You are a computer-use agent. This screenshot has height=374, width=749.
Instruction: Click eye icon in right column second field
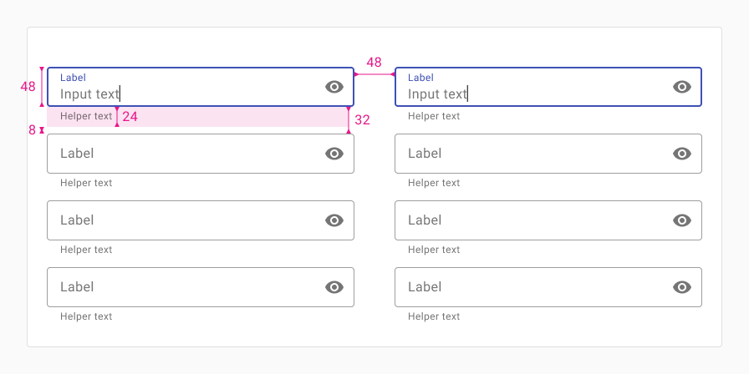point(682,154)
